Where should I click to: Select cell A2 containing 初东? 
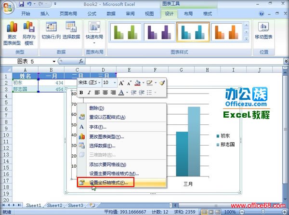click(x=25, y=82)
